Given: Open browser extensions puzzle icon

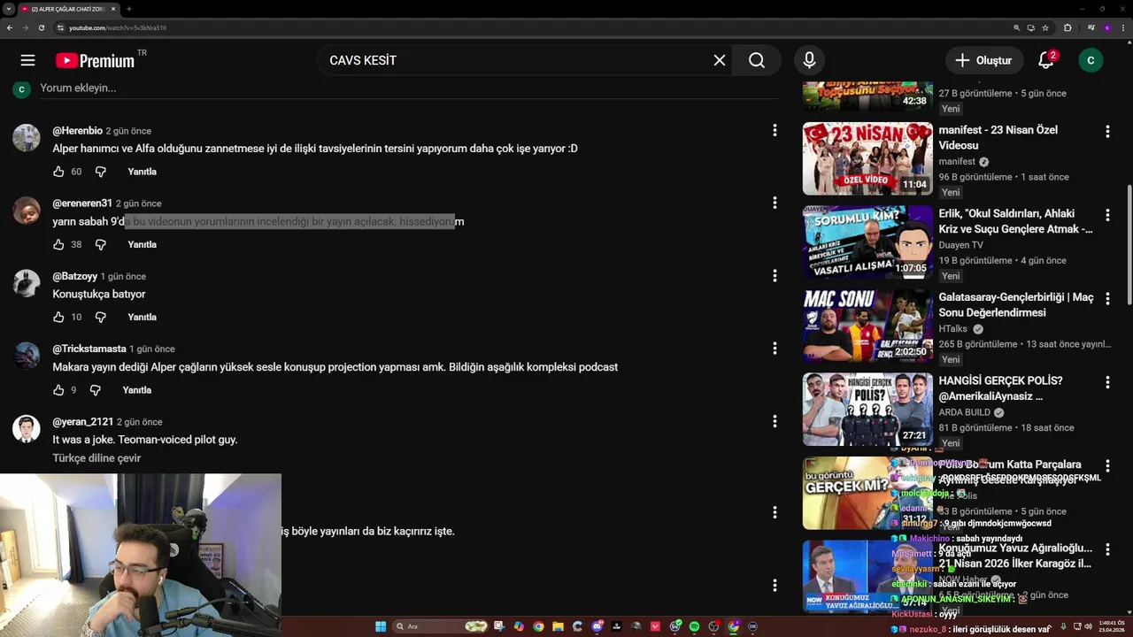Looking at the screenshot, I should tap(1067, 27).
